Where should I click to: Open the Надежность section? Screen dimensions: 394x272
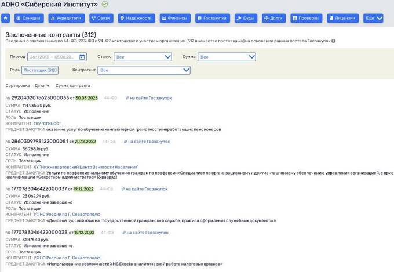tap(136, 19)
